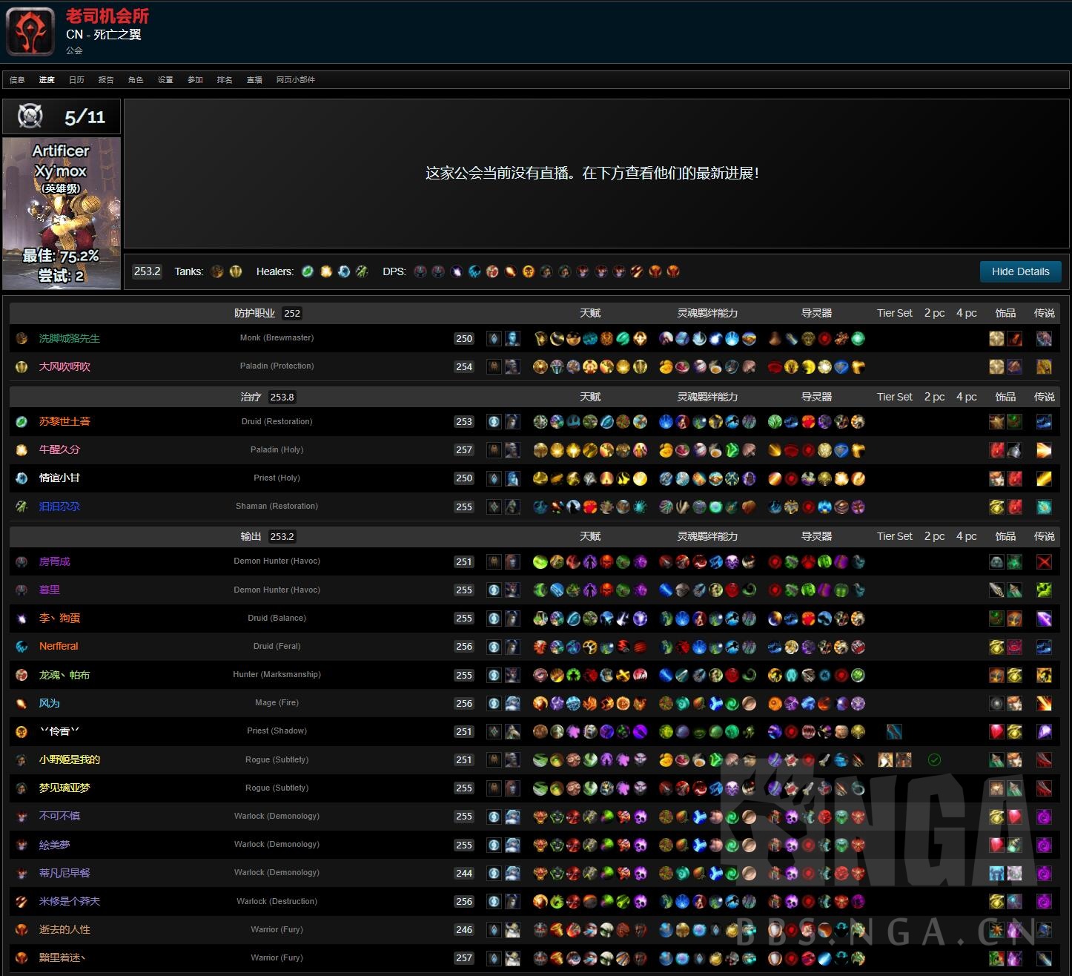
Task: Click the soulbind portrait in Shaman (Restoration) row
Action: [x=512, y=507]
